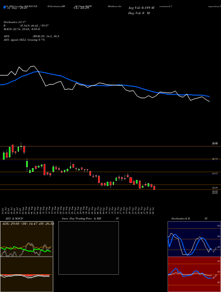Click the 'ADX signal: SELL Growing @ 7%' text

coord(24,40)
